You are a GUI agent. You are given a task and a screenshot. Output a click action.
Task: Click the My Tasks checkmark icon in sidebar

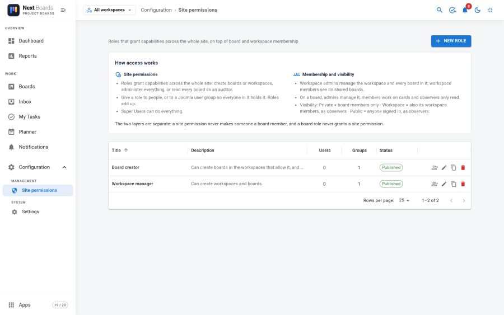point(11,116)
